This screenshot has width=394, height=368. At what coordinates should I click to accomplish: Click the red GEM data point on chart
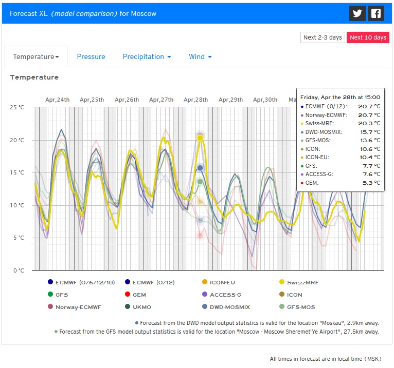click(x=200, y=236)
